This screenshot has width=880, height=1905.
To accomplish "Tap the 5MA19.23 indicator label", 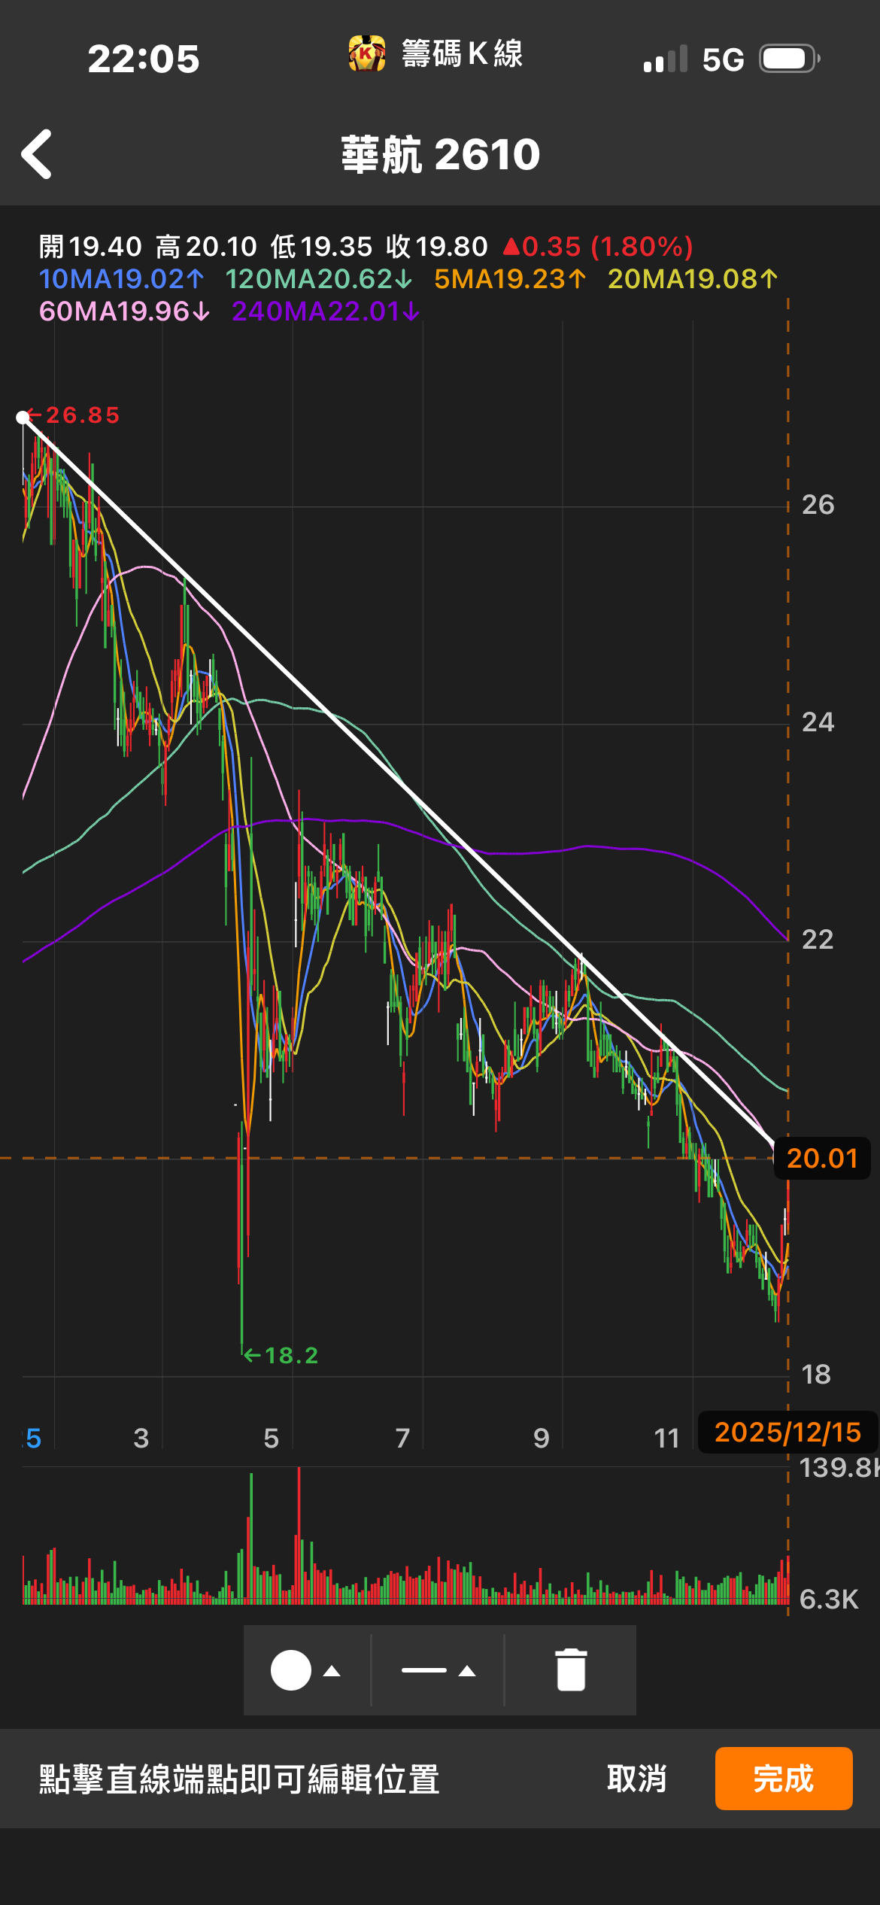I will tap(510, 279).
